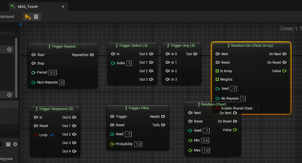Select the Trigger Filter node title
This screenshot has height=163, width=302.
coord(139,108)
